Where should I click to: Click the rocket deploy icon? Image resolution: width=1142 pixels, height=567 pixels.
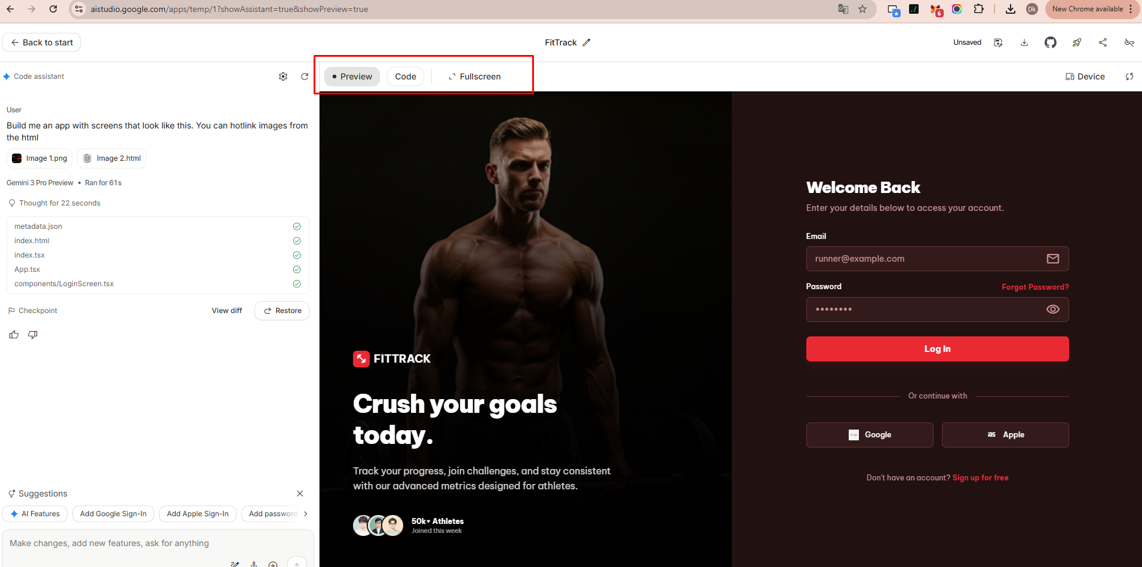click(1077, 42)
